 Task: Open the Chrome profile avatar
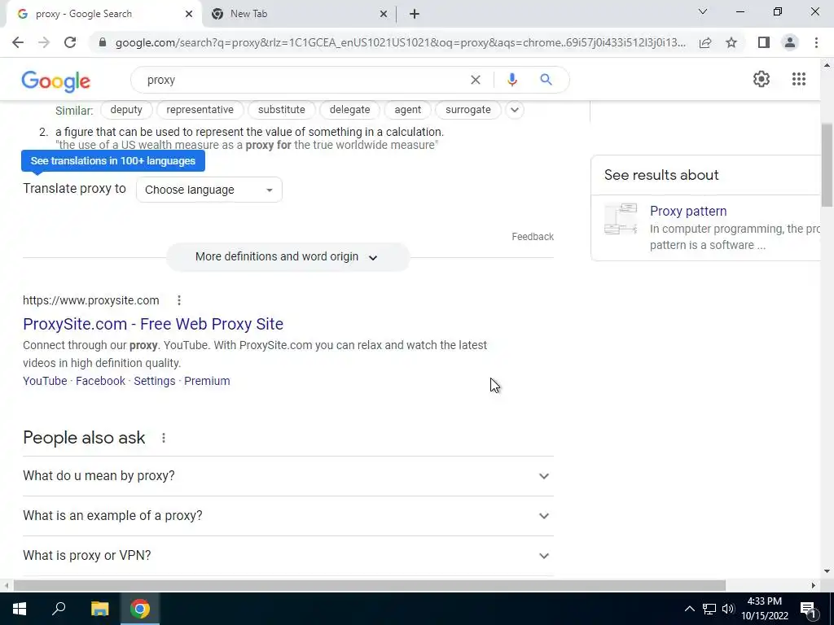pyautogui.click(x=790, y=42)
